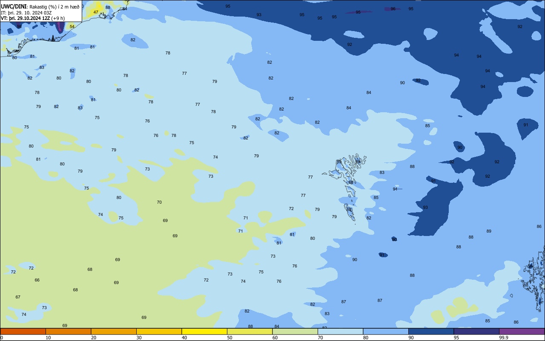Viewport: 545px width, 341px height.
Task: Pick the purple legend swatch above 99.9
Action: (x=522, y=331)
